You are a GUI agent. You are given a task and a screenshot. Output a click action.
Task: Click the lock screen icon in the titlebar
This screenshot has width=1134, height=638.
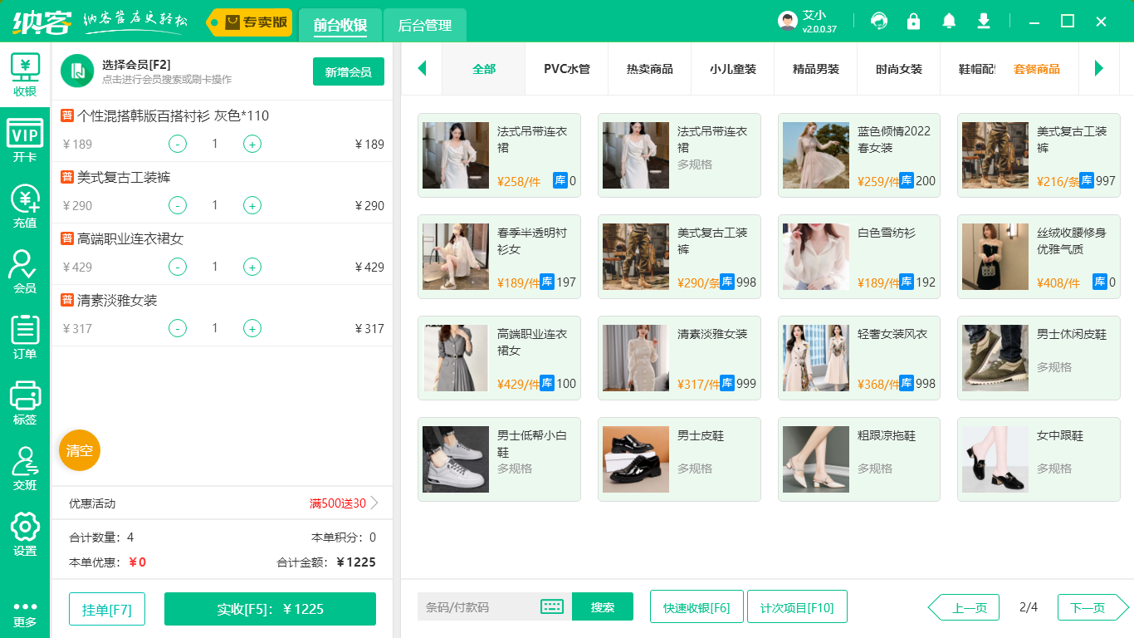(913, 21)
